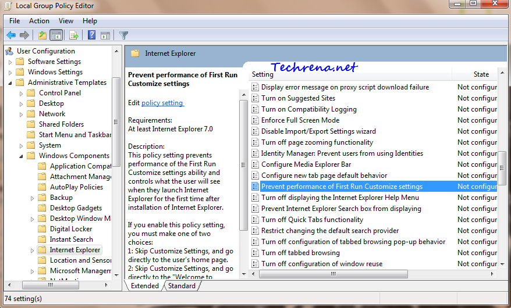Select Start Menu and Taskbar tree item
Viewport: 511px width, 308px height.
click(x=75, y=135)
